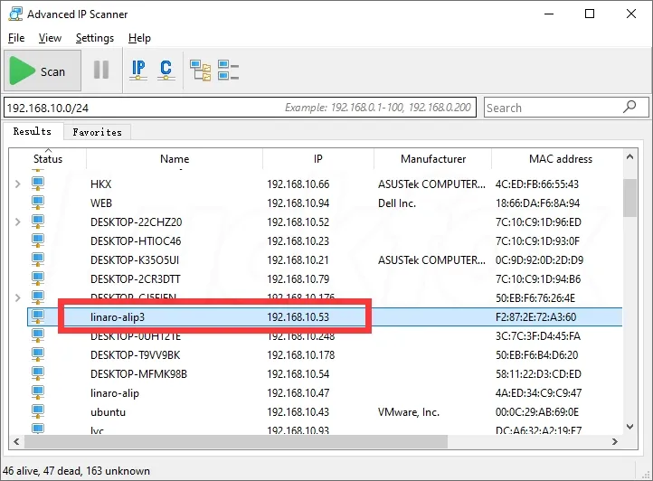
Task: Click the C subnet class toolbar icon
Action: (166, 70)
